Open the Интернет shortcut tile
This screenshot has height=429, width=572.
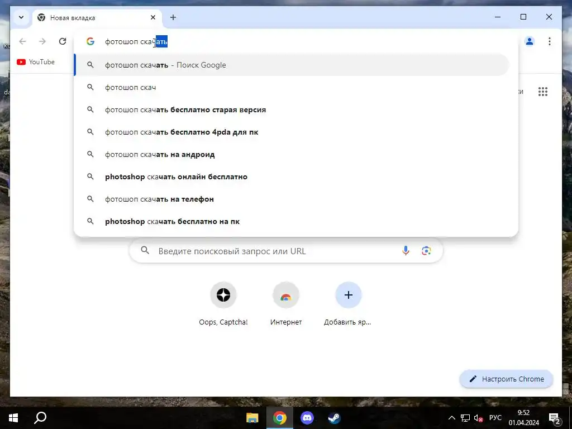pyautogui.click(x=286, y=304)
